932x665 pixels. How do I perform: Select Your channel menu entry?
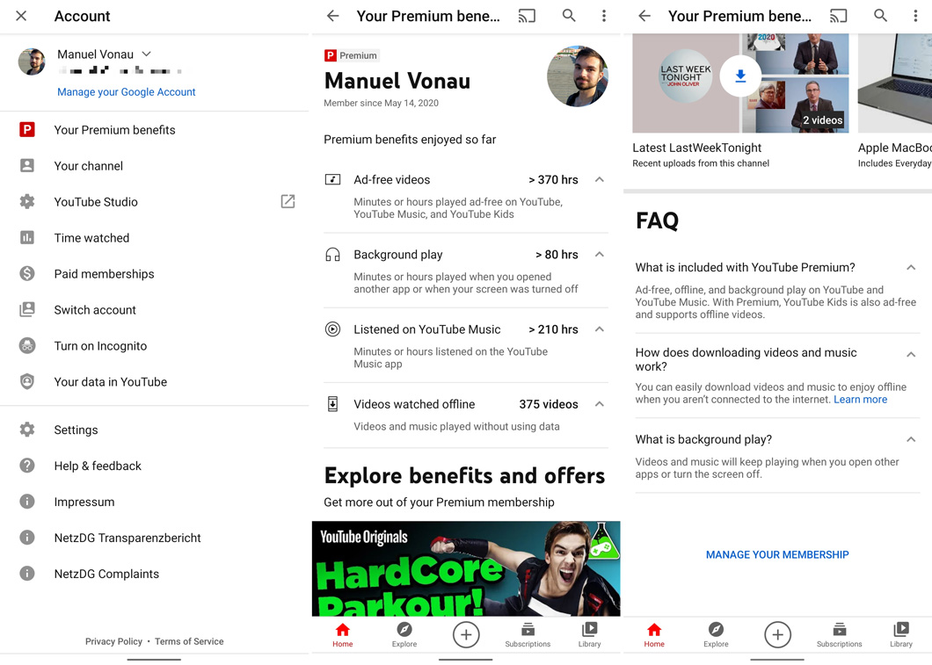pyautogui.click(x=154, y=166)
